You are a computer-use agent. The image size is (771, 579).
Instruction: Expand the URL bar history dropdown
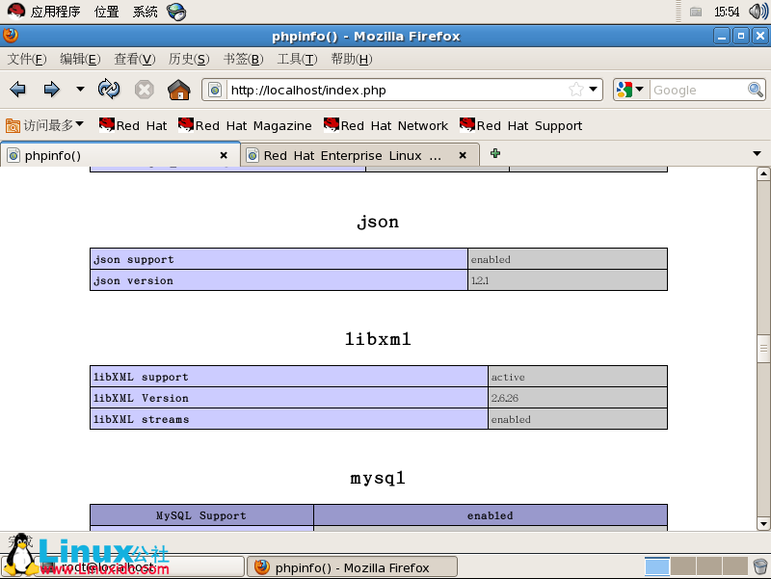tap(594, 90)
